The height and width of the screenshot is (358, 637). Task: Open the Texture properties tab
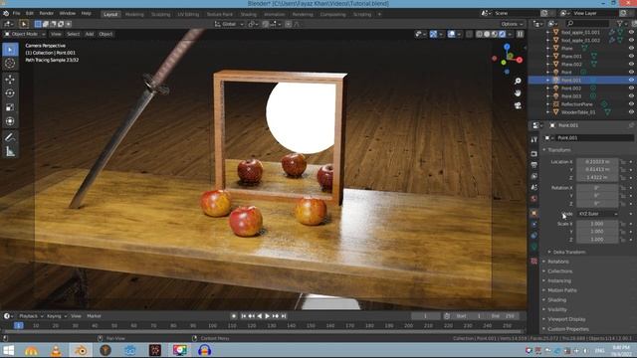(534, 261)
